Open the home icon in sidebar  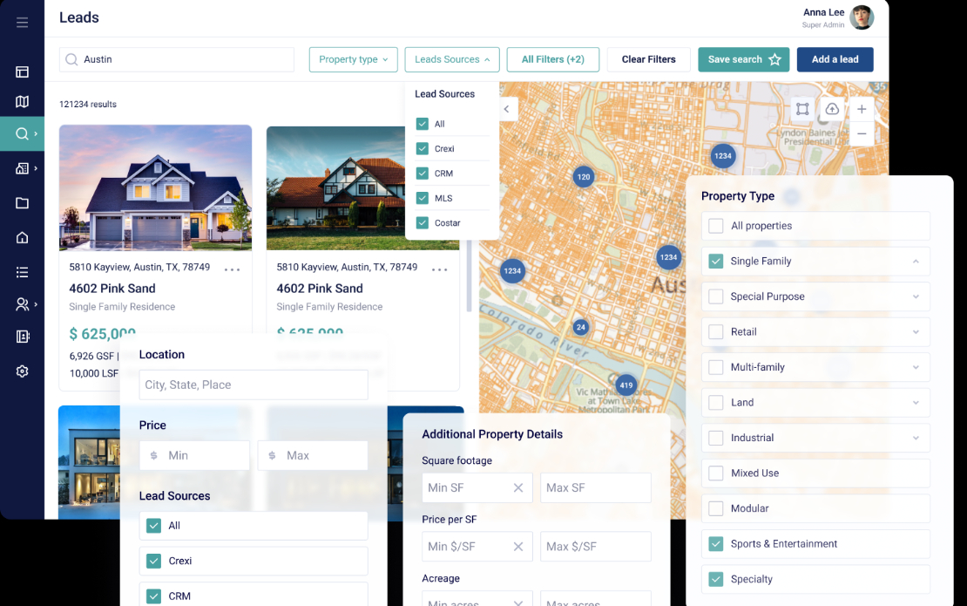coord(22,237)
